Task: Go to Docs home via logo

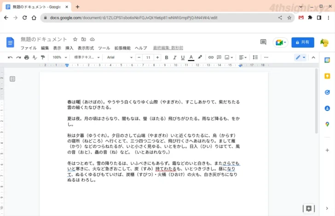Action: (x=10, y=42)
